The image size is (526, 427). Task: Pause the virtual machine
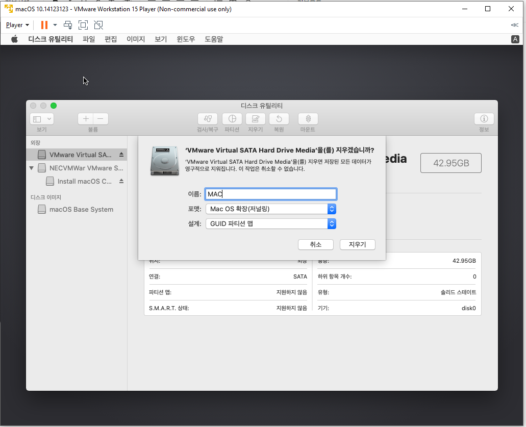click(x=44, y=25)
